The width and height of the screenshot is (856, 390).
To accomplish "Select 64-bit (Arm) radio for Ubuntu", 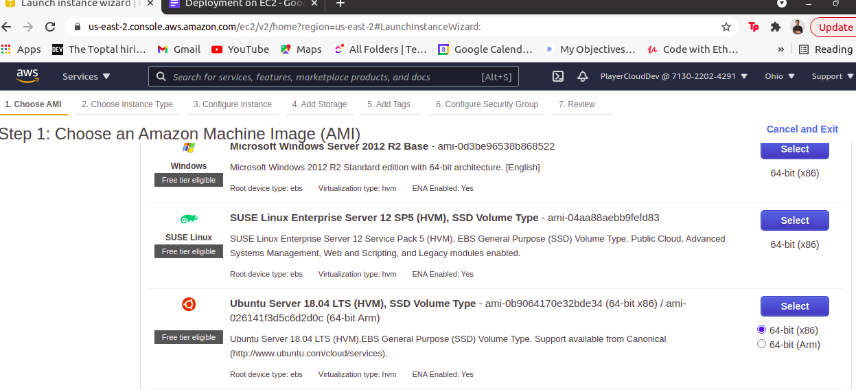I will (x=761, y=344).
